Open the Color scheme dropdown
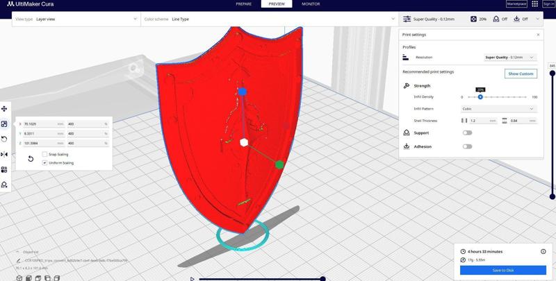Screen dimensions: 556x281 point(270,19)
